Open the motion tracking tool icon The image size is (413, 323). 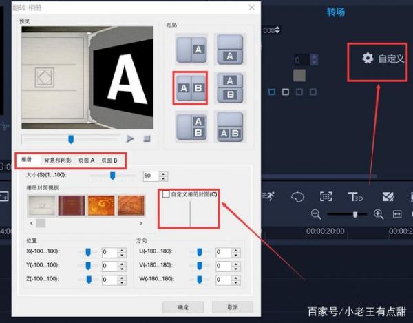pos(326,197)
